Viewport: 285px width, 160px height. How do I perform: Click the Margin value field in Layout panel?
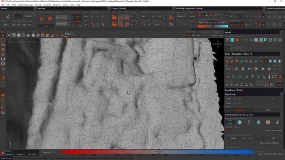pos(133,16)
